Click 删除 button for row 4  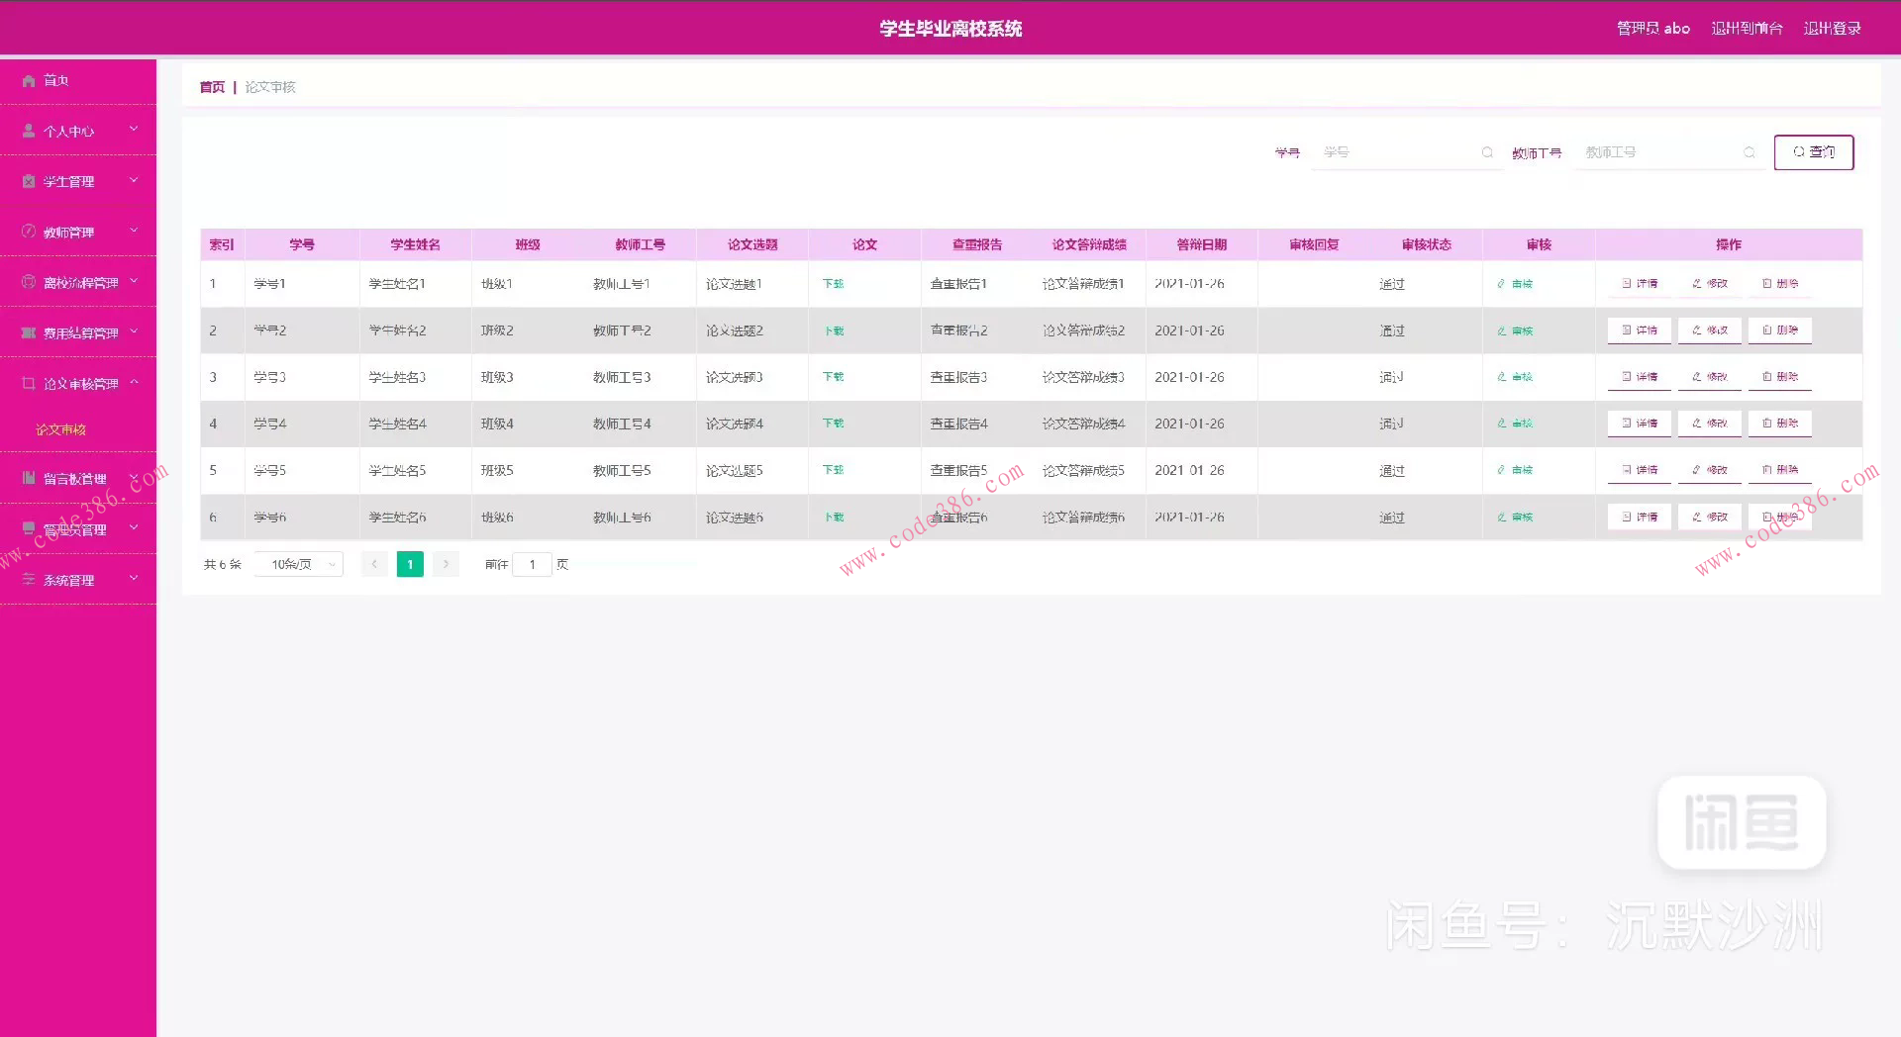point(1779,424)
